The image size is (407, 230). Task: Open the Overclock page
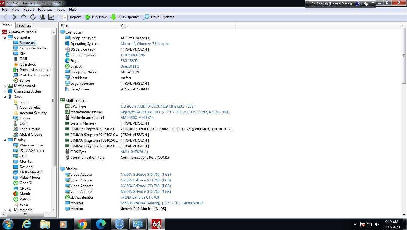pos(28,64)
